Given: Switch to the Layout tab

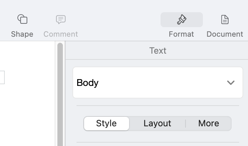Looking at the screenshot, I should tap(157, 124).
